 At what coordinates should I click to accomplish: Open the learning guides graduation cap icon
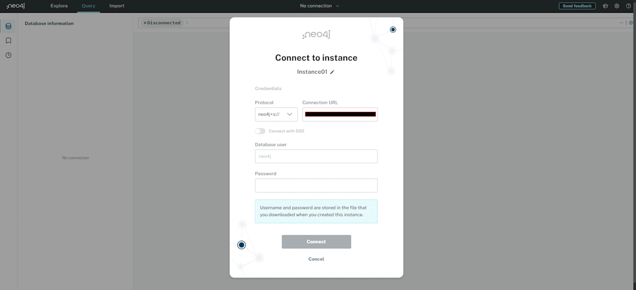tap(605, 6)
